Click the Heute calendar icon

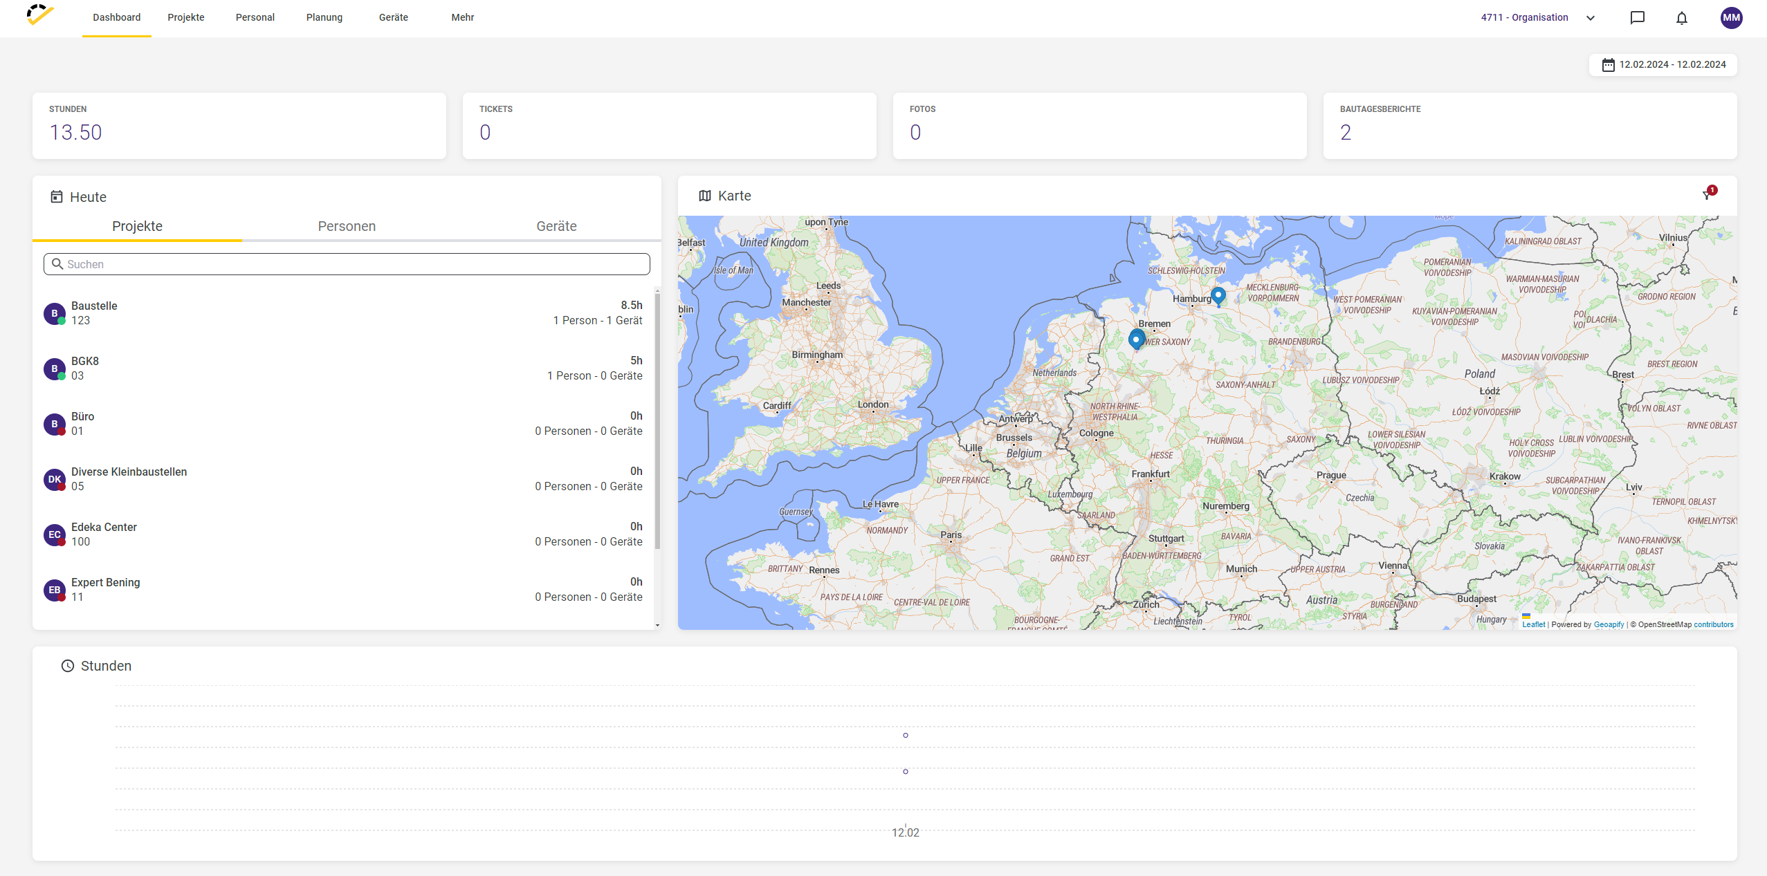coord(57,196)
